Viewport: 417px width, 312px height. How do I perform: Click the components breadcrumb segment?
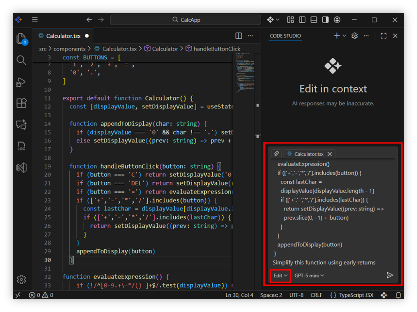[69, 49]
